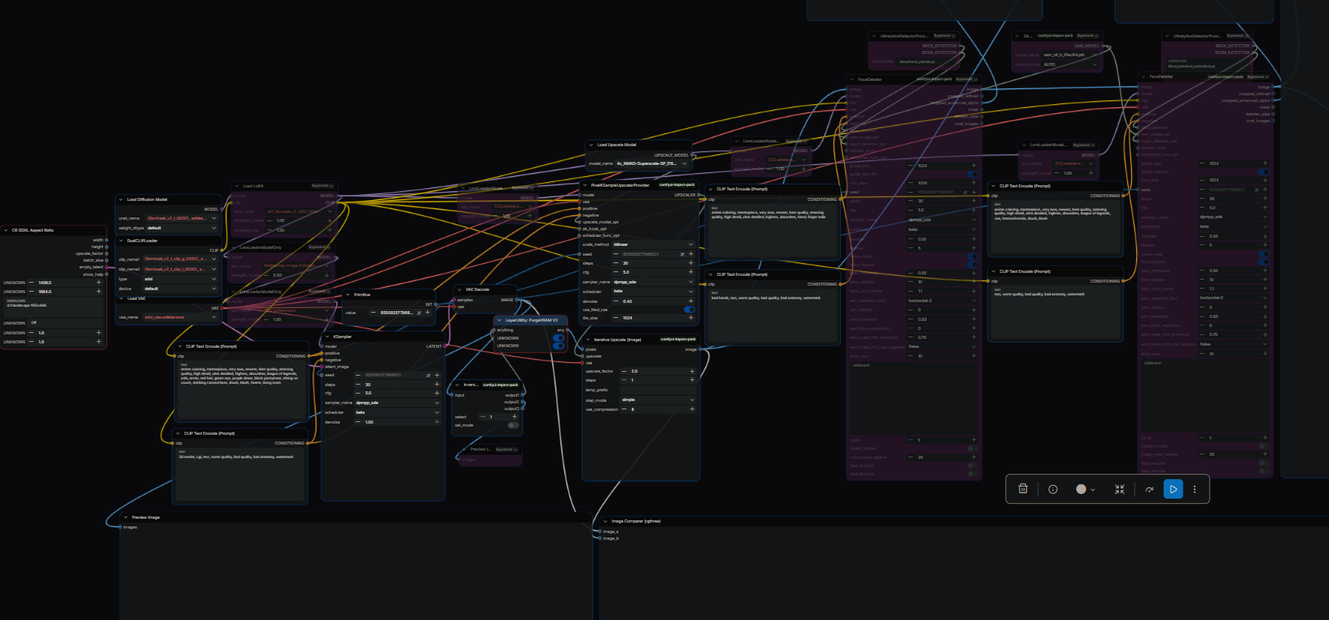Increase the 1409.0 value in CR SDXL Aspect Ratio
The width and height of the screenshot is (1329, 620).
tap(98, 283)
